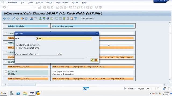Click the padlock icon in status bar

pos(164,89)
